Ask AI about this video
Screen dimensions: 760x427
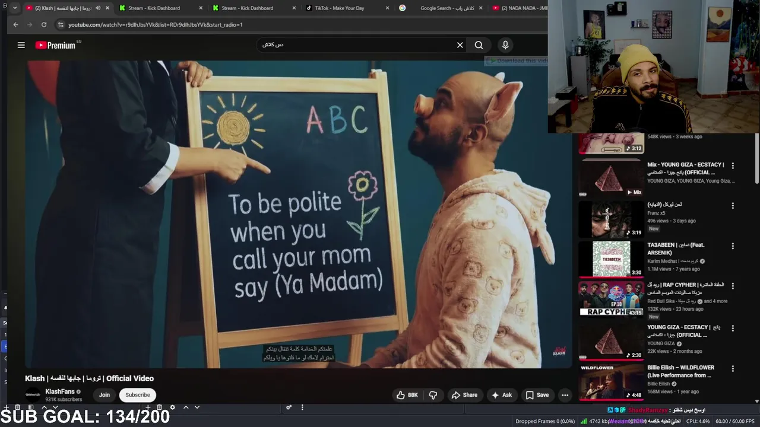click(502, 395)
